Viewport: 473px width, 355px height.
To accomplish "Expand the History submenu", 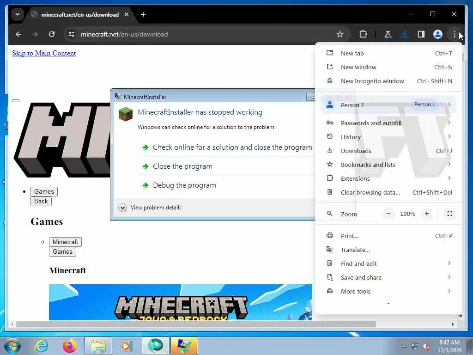I will click(x=388, y=137).
